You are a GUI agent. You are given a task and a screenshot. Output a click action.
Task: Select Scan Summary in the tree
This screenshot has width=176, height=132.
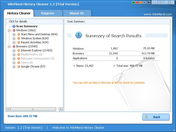(x=27, y=26)
